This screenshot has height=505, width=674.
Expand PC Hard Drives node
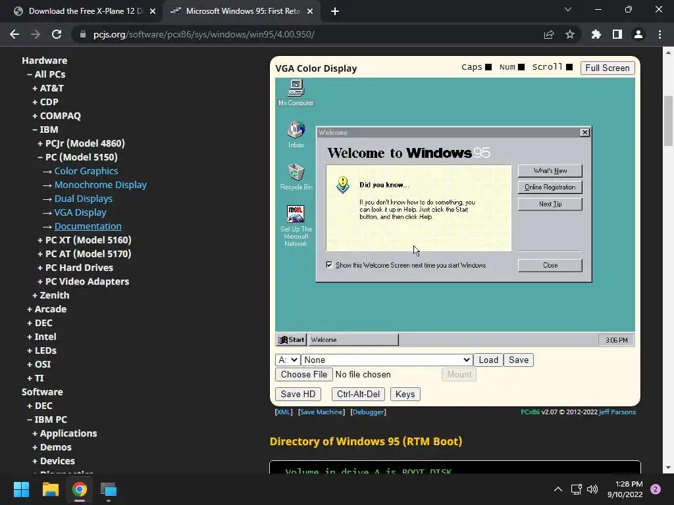click(75, 268)
